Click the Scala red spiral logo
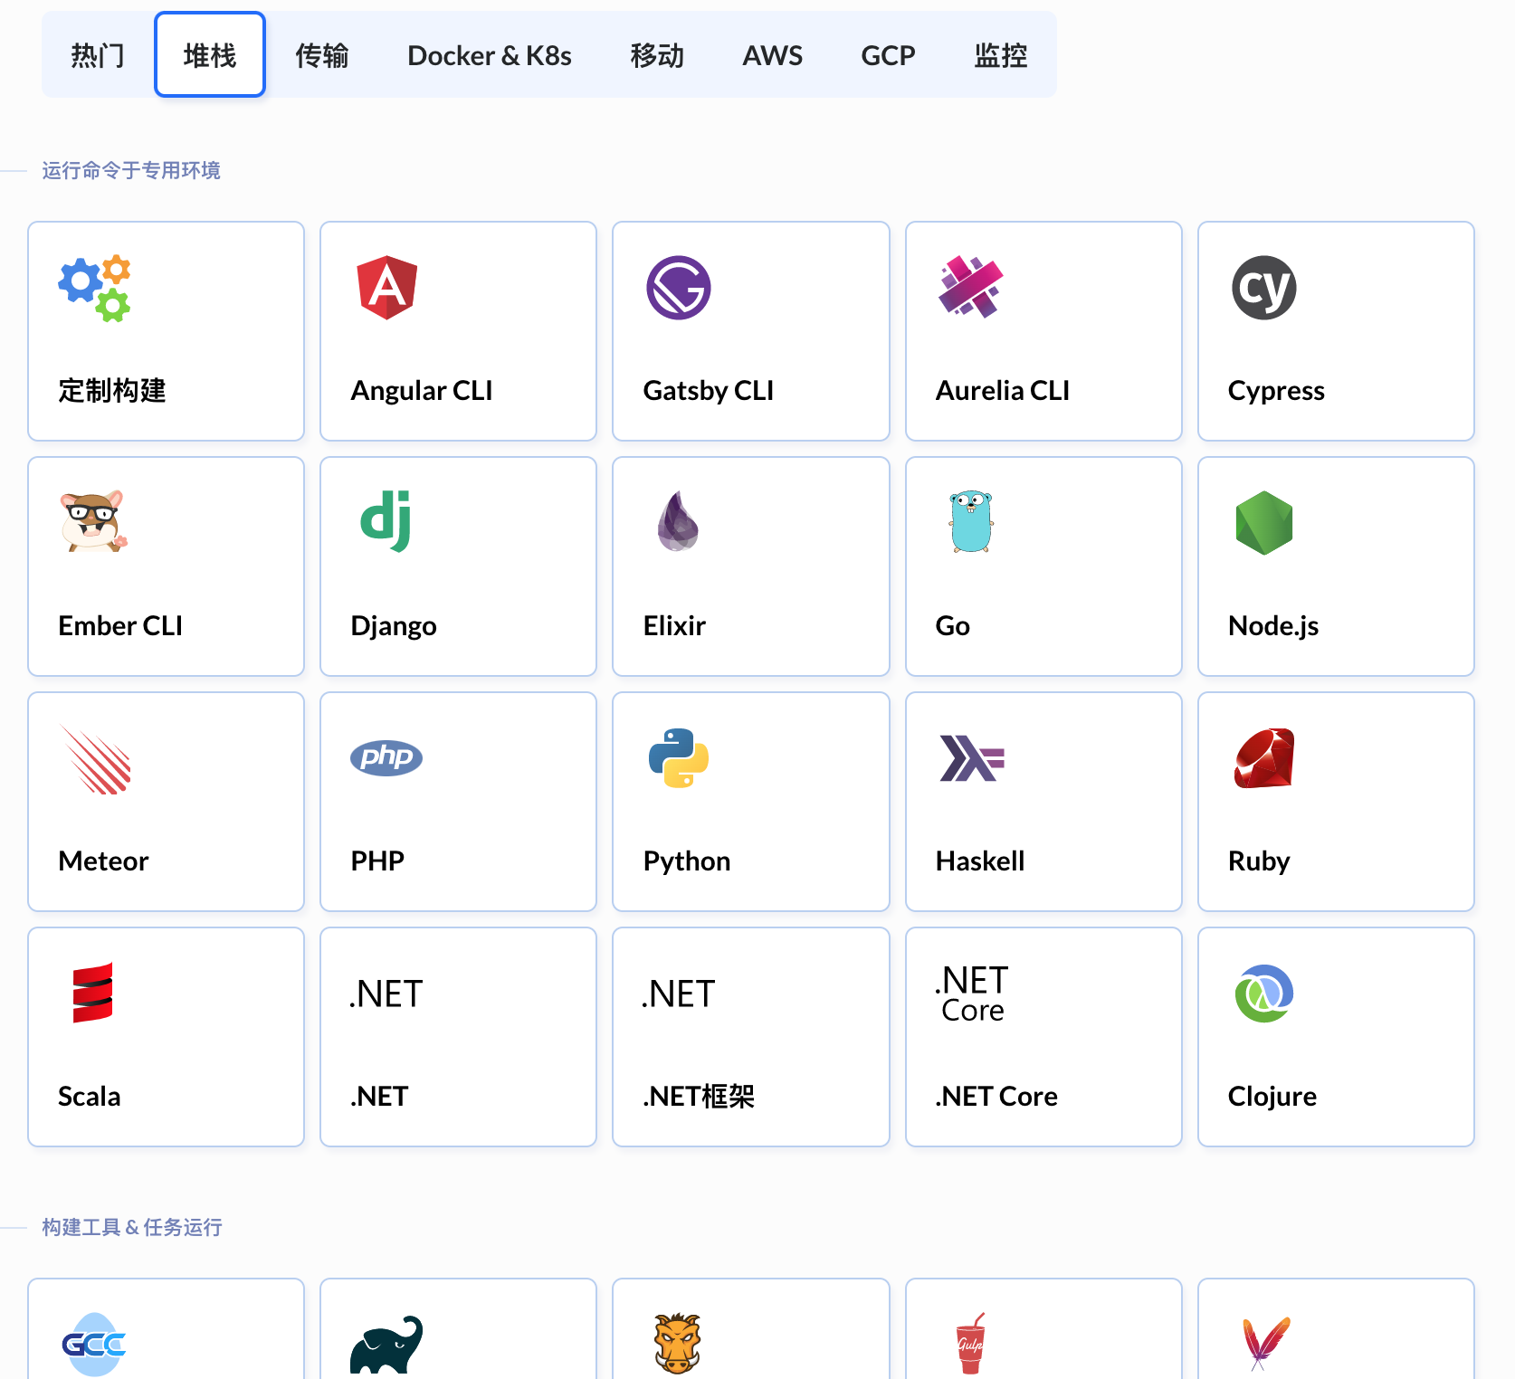This screenshot has height=1379, width=1515. tap(93, 993)
